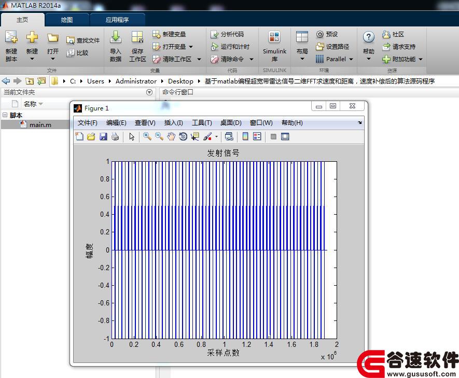This screenshot has height=378, width=459.
Task: Insert a colorbar from the figure toolbar
Action: [245, 137]
